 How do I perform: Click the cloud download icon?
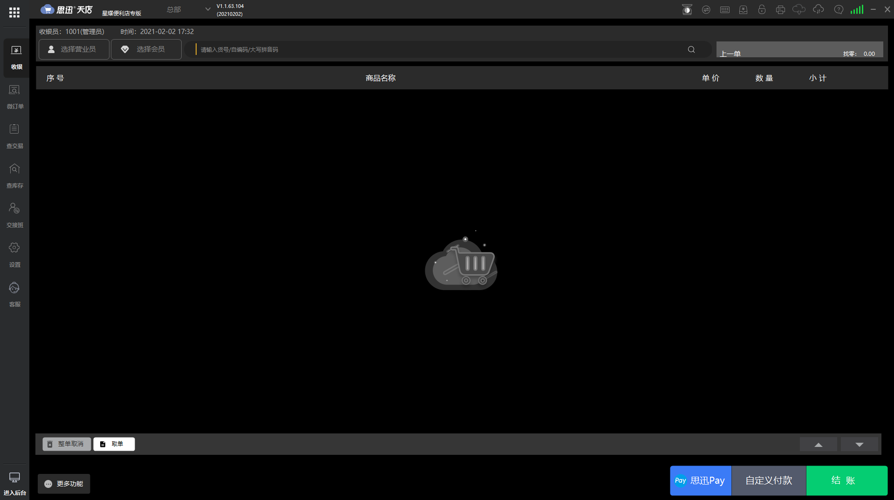tap(799, 9)
